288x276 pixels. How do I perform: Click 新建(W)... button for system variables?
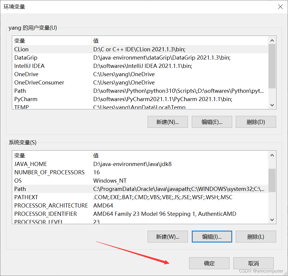(x=167, y=237)
